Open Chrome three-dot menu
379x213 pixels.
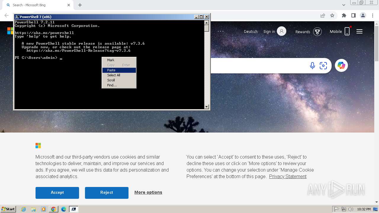tap(373, 16)
